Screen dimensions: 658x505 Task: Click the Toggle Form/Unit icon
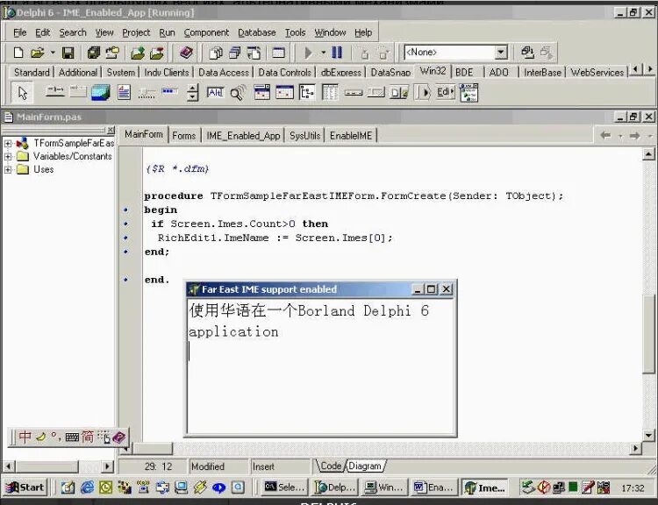(x=254, y=53)
